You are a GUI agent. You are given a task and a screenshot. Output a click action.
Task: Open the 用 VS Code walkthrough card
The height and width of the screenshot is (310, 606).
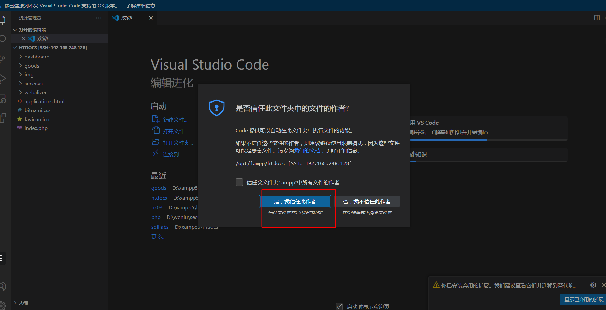click(x=488, y=128)
